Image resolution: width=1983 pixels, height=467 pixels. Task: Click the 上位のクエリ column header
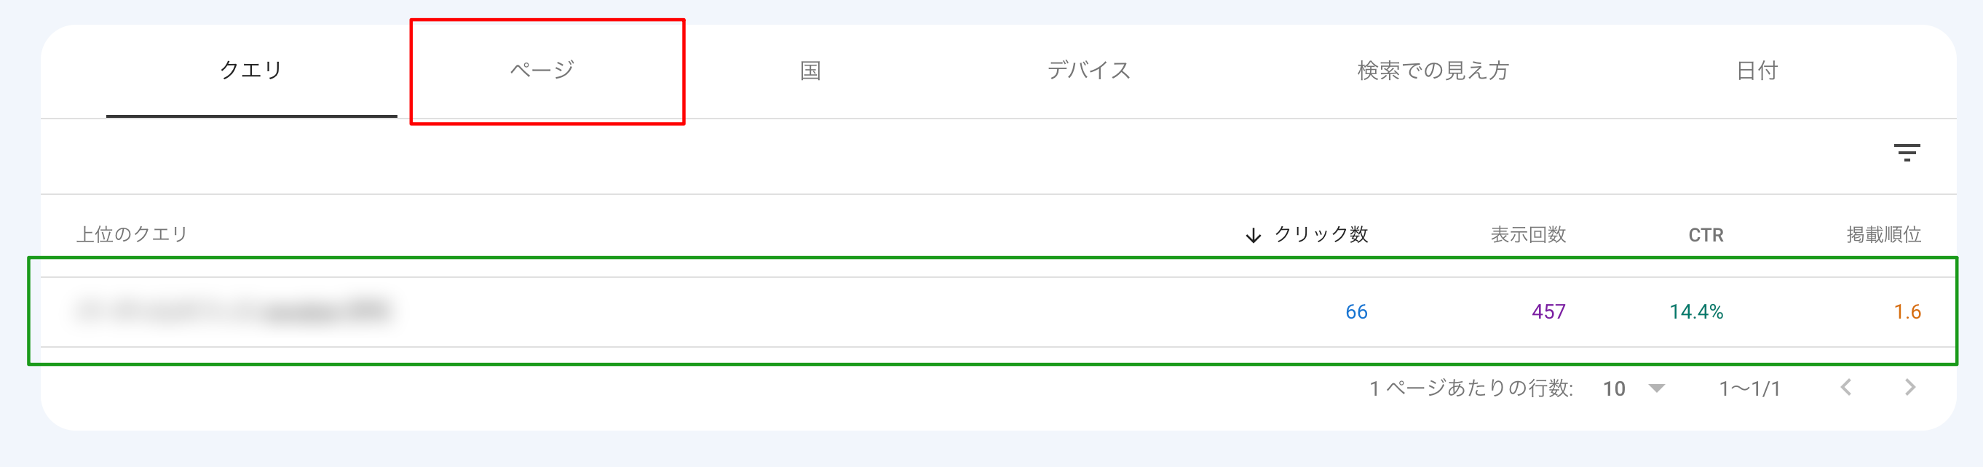(x=132, y=235)
